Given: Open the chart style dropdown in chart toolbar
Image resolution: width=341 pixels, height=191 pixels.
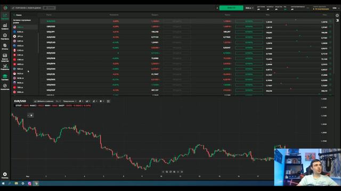Looking at the screenshot, I should (x=81, y=101).
